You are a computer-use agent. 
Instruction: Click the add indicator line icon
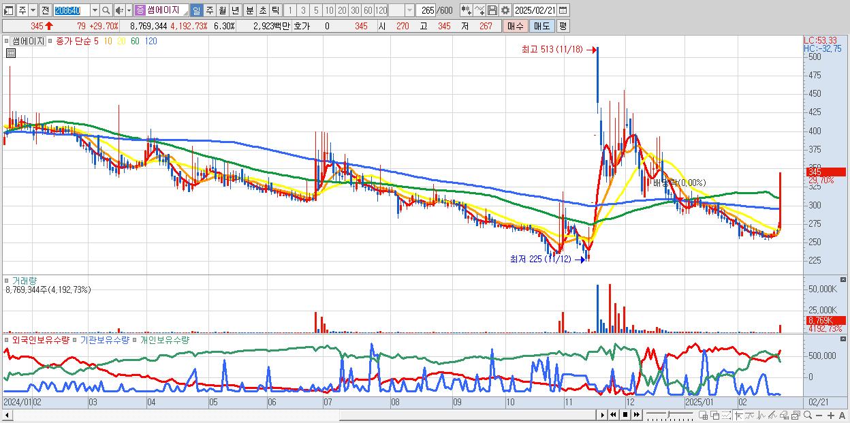479,10
